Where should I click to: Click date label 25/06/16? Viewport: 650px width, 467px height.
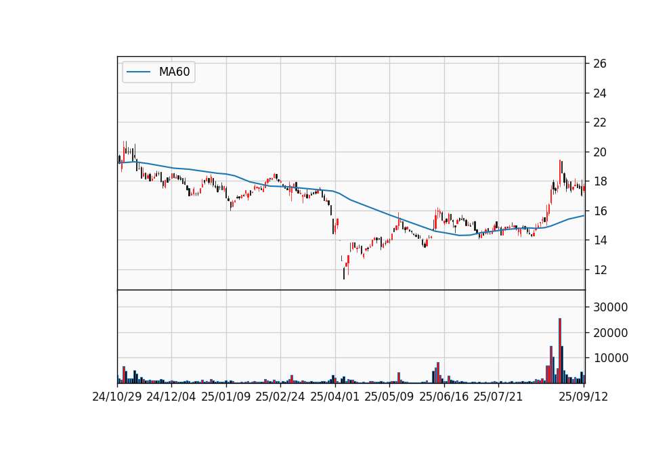(x=444, y=397)
